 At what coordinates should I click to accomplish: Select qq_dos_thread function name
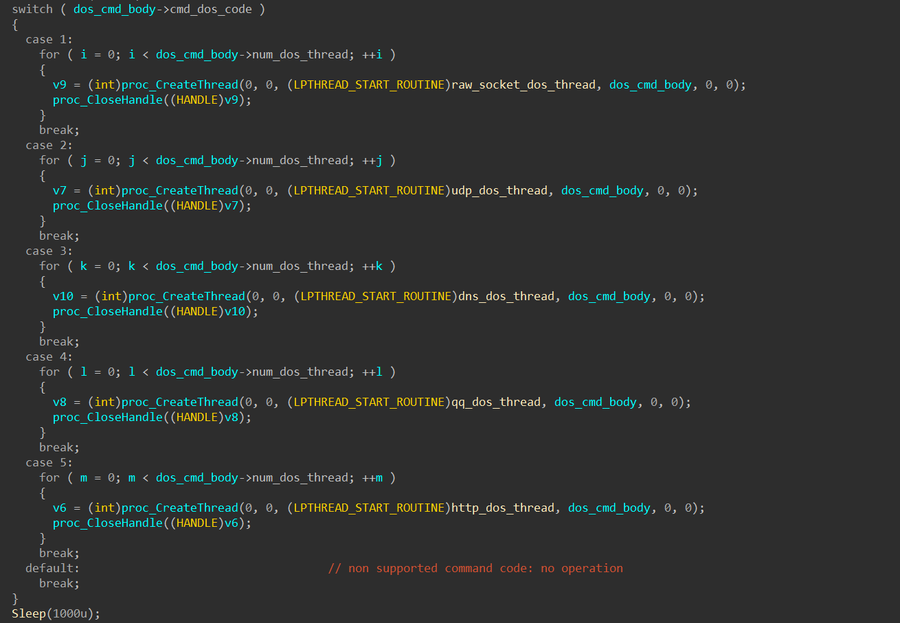pos(495,402)
